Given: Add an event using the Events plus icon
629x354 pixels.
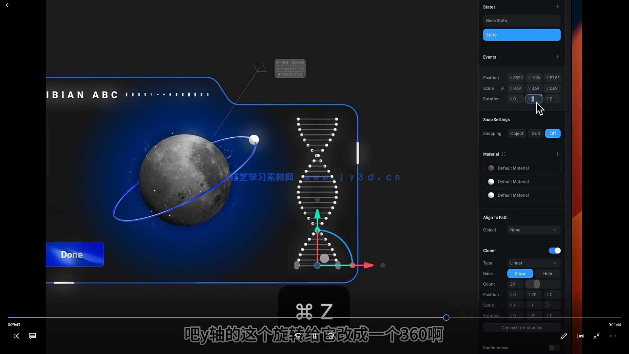Looking at the screenshot, I should (558, 57).
